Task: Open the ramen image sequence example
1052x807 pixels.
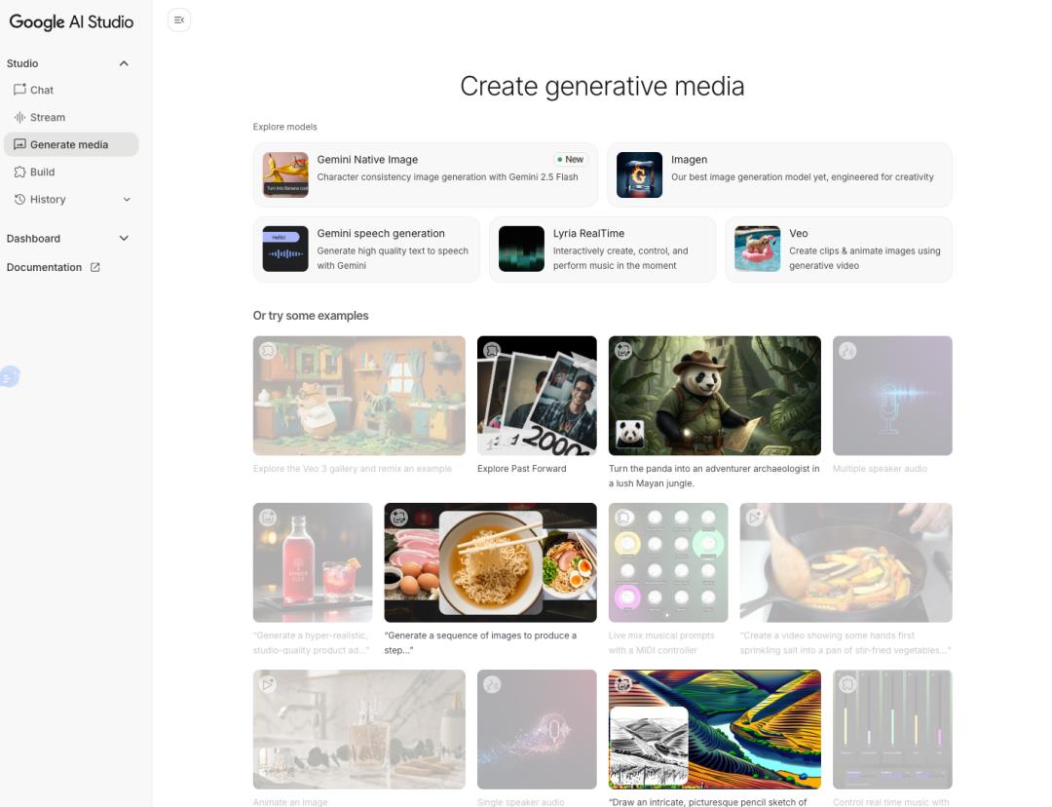Action: click(x=490, y=562)
